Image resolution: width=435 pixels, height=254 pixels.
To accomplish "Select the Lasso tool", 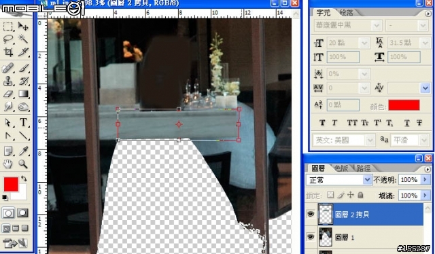I will tap(8, 39).
